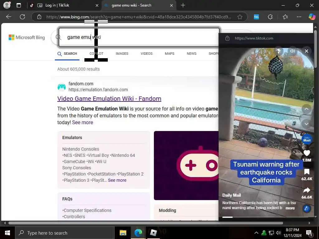Click lock icon in TikTok mini-player header
The height and width of the screenshot is (239, 319).
point(227,38)
